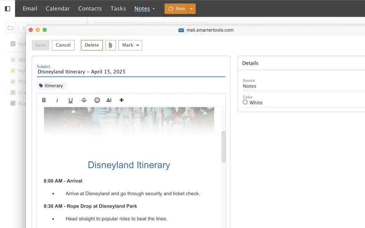Viewport: 365px width, 228px height.
Task: Go to the Calendar section
Action: 58,8
